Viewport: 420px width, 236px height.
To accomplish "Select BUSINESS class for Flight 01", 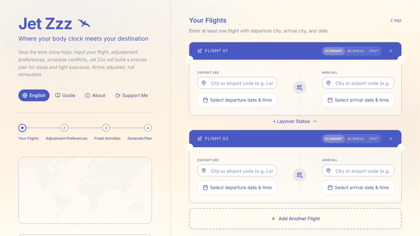I will point(356,51).
